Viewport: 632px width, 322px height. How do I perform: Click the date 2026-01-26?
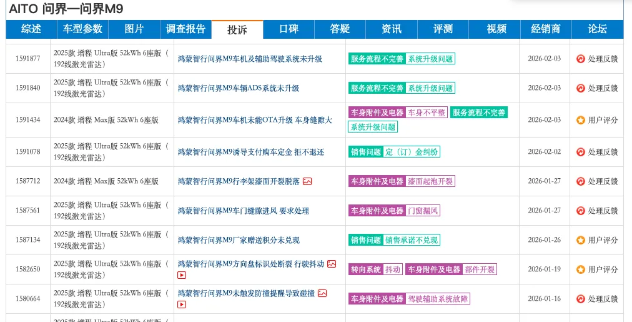[x=544, y=239]
